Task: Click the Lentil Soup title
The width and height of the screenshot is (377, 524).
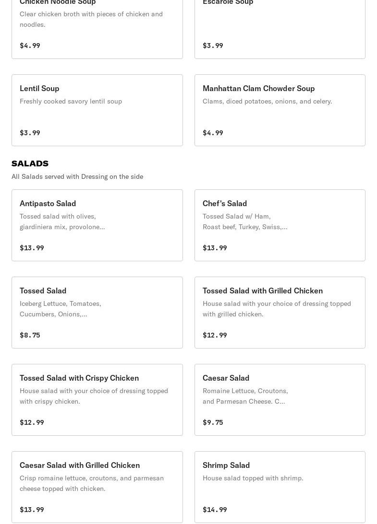Action: [x=39, y=88]
